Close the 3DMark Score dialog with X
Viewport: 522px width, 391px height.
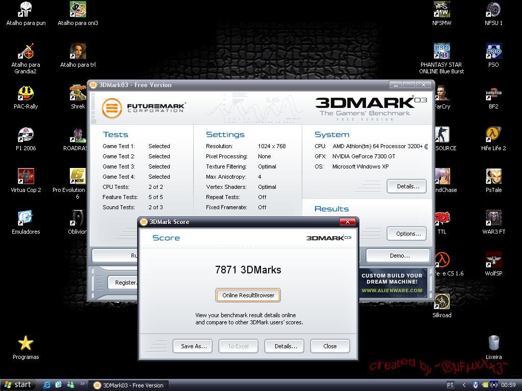click(x=348, y=222)
